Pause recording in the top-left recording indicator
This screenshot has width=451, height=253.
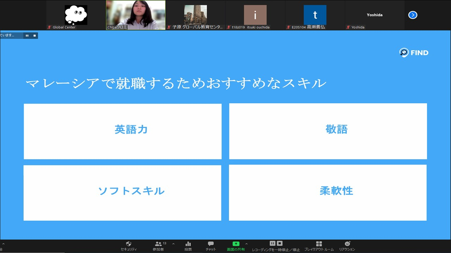click(x=27, y=35)
